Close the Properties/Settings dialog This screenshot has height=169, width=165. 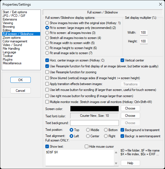point(161,4)
